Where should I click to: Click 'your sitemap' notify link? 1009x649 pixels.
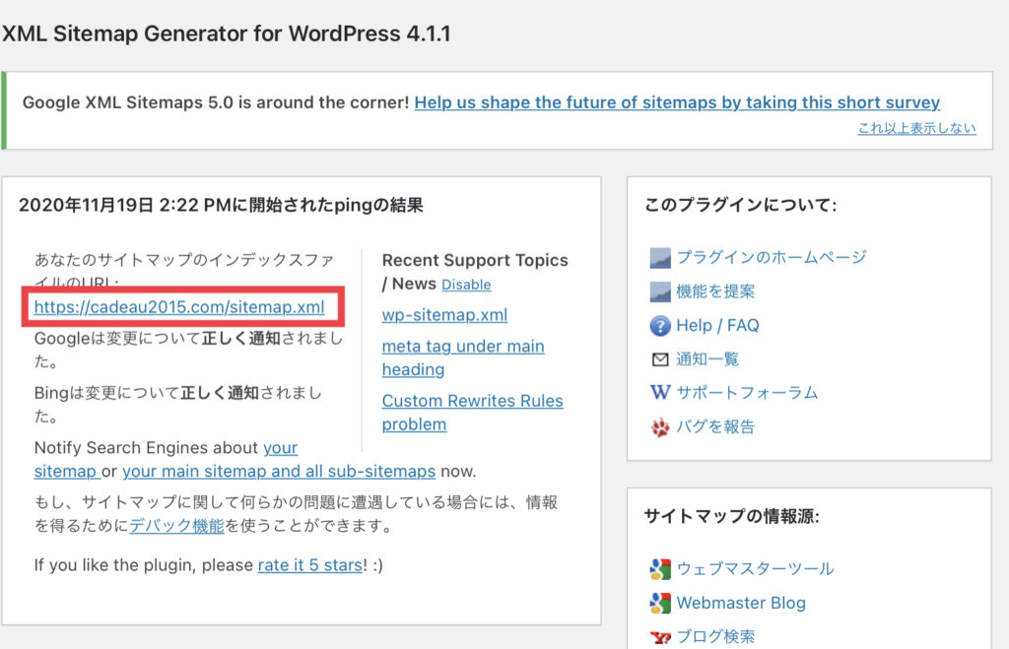(280, 448)
